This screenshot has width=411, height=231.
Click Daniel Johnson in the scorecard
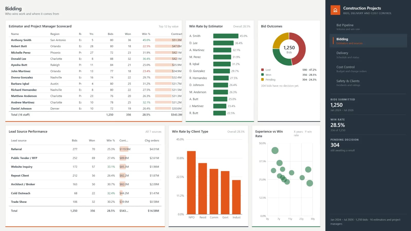tap(21, 109)
